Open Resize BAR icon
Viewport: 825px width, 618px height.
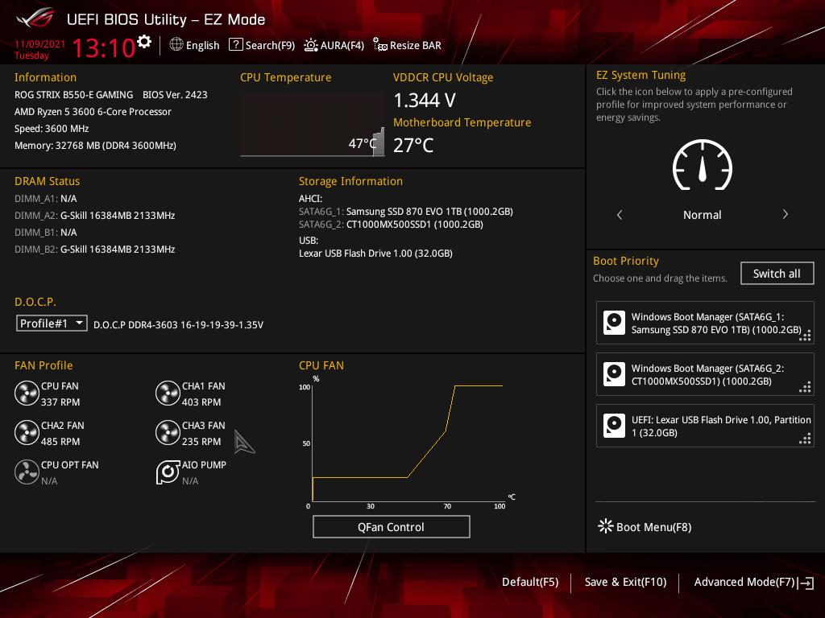(x=380, y=45)
